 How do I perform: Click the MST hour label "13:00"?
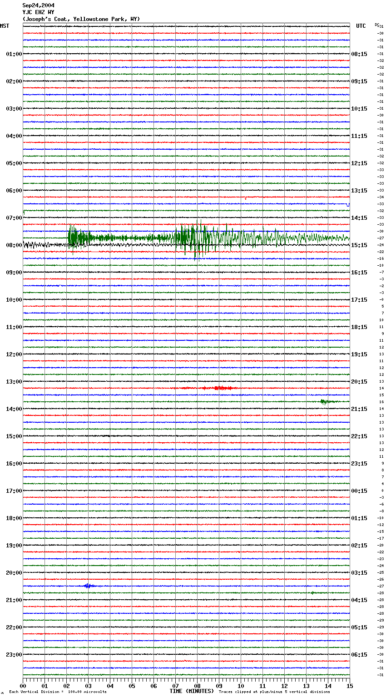click(14, 382)
